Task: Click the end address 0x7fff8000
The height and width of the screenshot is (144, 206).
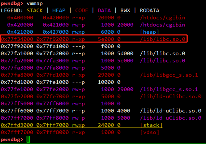Action: coord(52,132)
